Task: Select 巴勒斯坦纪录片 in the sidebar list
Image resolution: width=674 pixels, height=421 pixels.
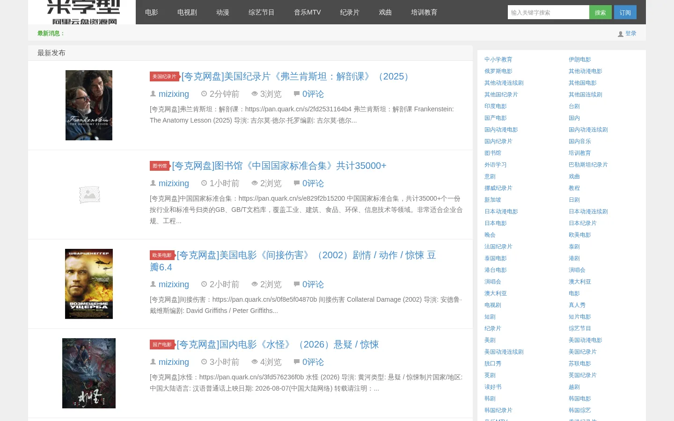Action: [588, 165]
